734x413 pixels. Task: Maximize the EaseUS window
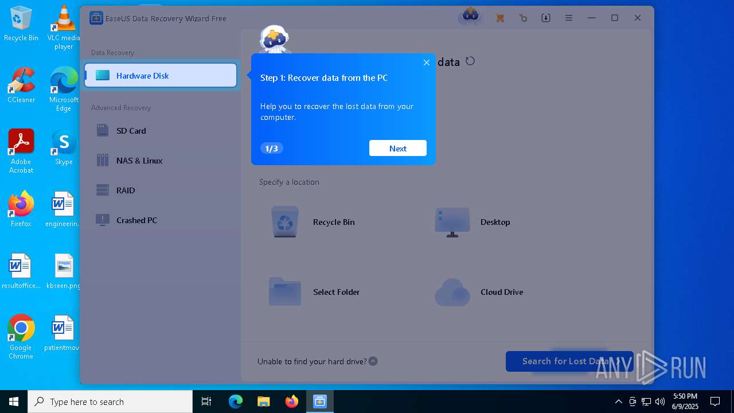(x=615, y=18)
